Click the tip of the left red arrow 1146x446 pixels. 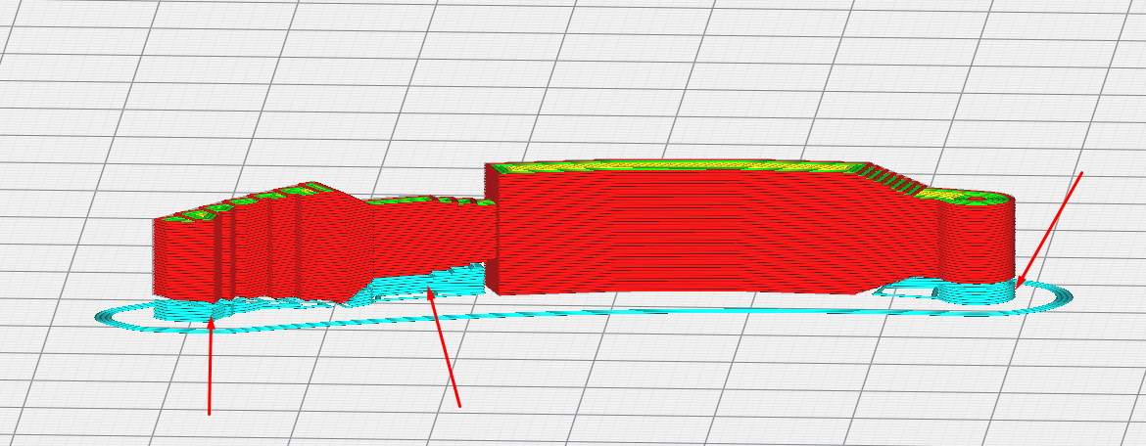tap(211, 318)
